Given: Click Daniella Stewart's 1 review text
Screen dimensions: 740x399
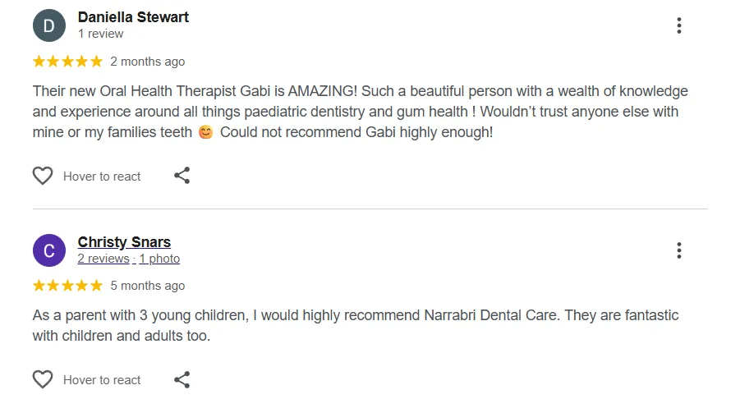Looking at the screenshot, I should [x=100, y=34].
